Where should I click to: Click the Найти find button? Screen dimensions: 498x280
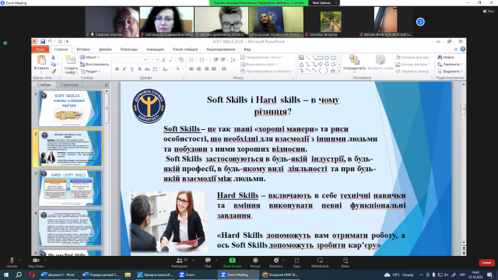[x=446, y=57]
